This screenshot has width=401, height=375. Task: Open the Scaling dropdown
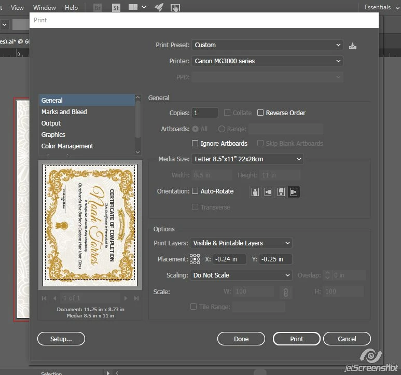click(241, 275)
